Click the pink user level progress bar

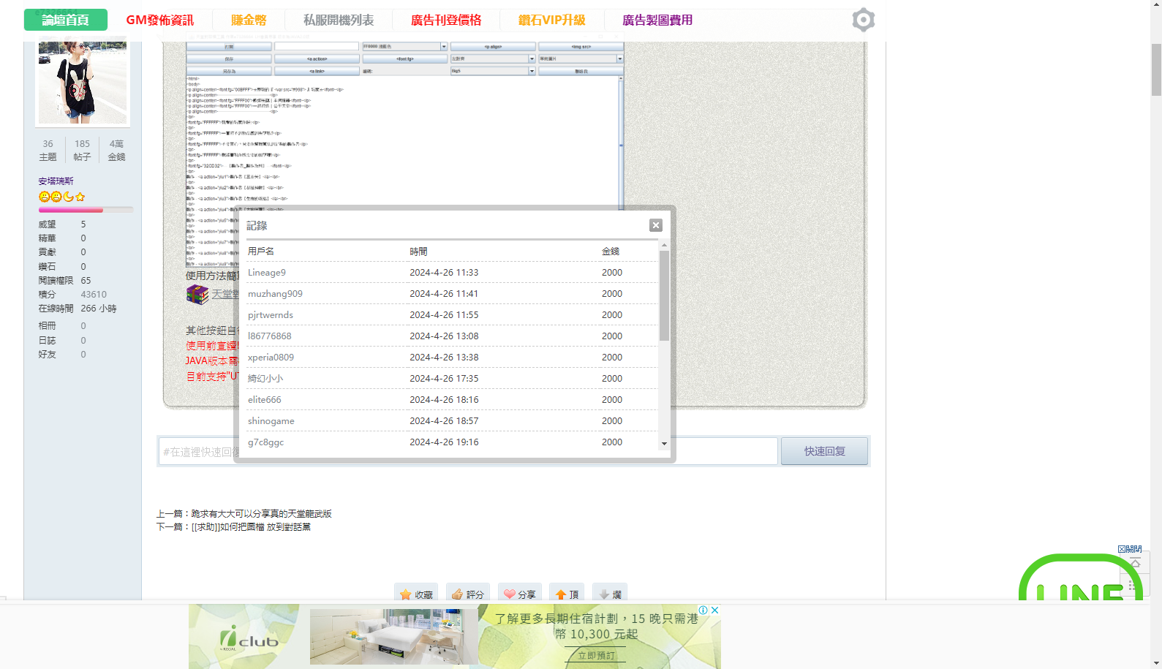86,210
